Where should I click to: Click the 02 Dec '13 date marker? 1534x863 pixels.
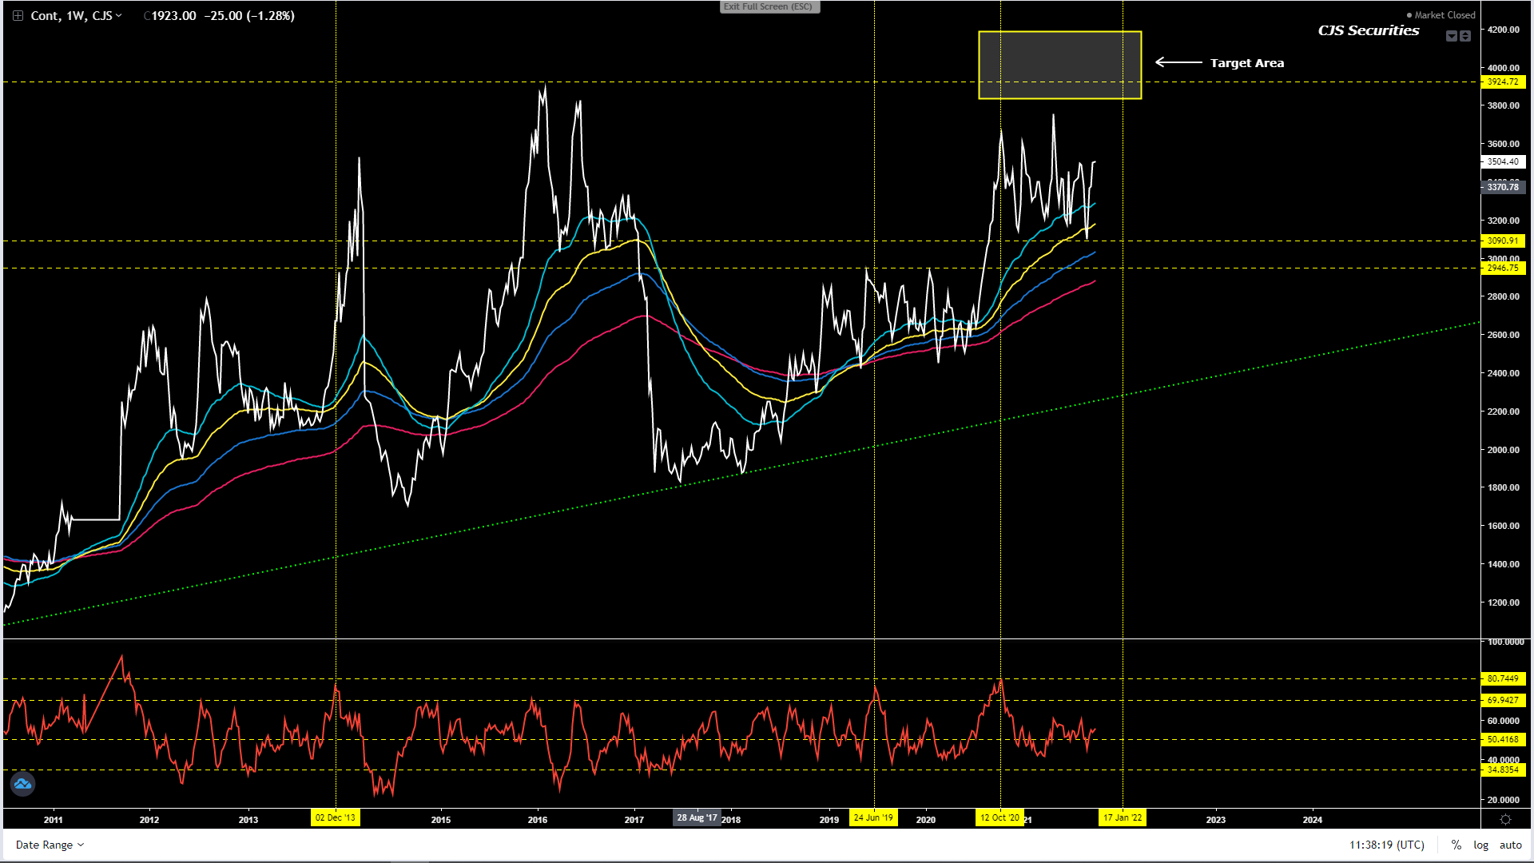coord(335,817)
